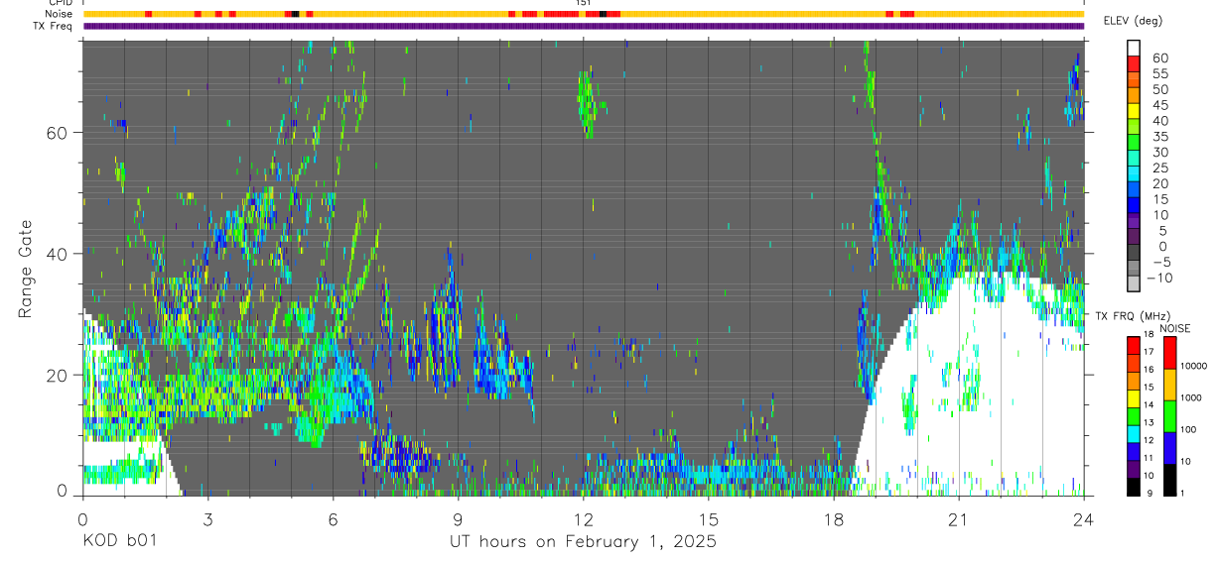Click the black 1–10 block in NOISE legend

1170,481
